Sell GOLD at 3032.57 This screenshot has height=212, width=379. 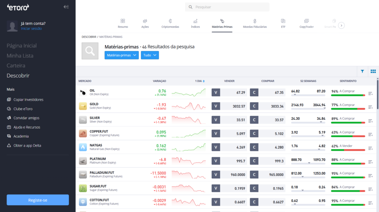[x=229, y=106]
